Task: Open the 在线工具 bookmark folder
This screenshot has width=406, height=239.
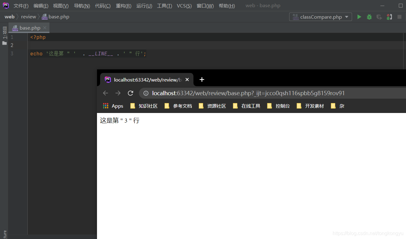Action: [247, 106]
